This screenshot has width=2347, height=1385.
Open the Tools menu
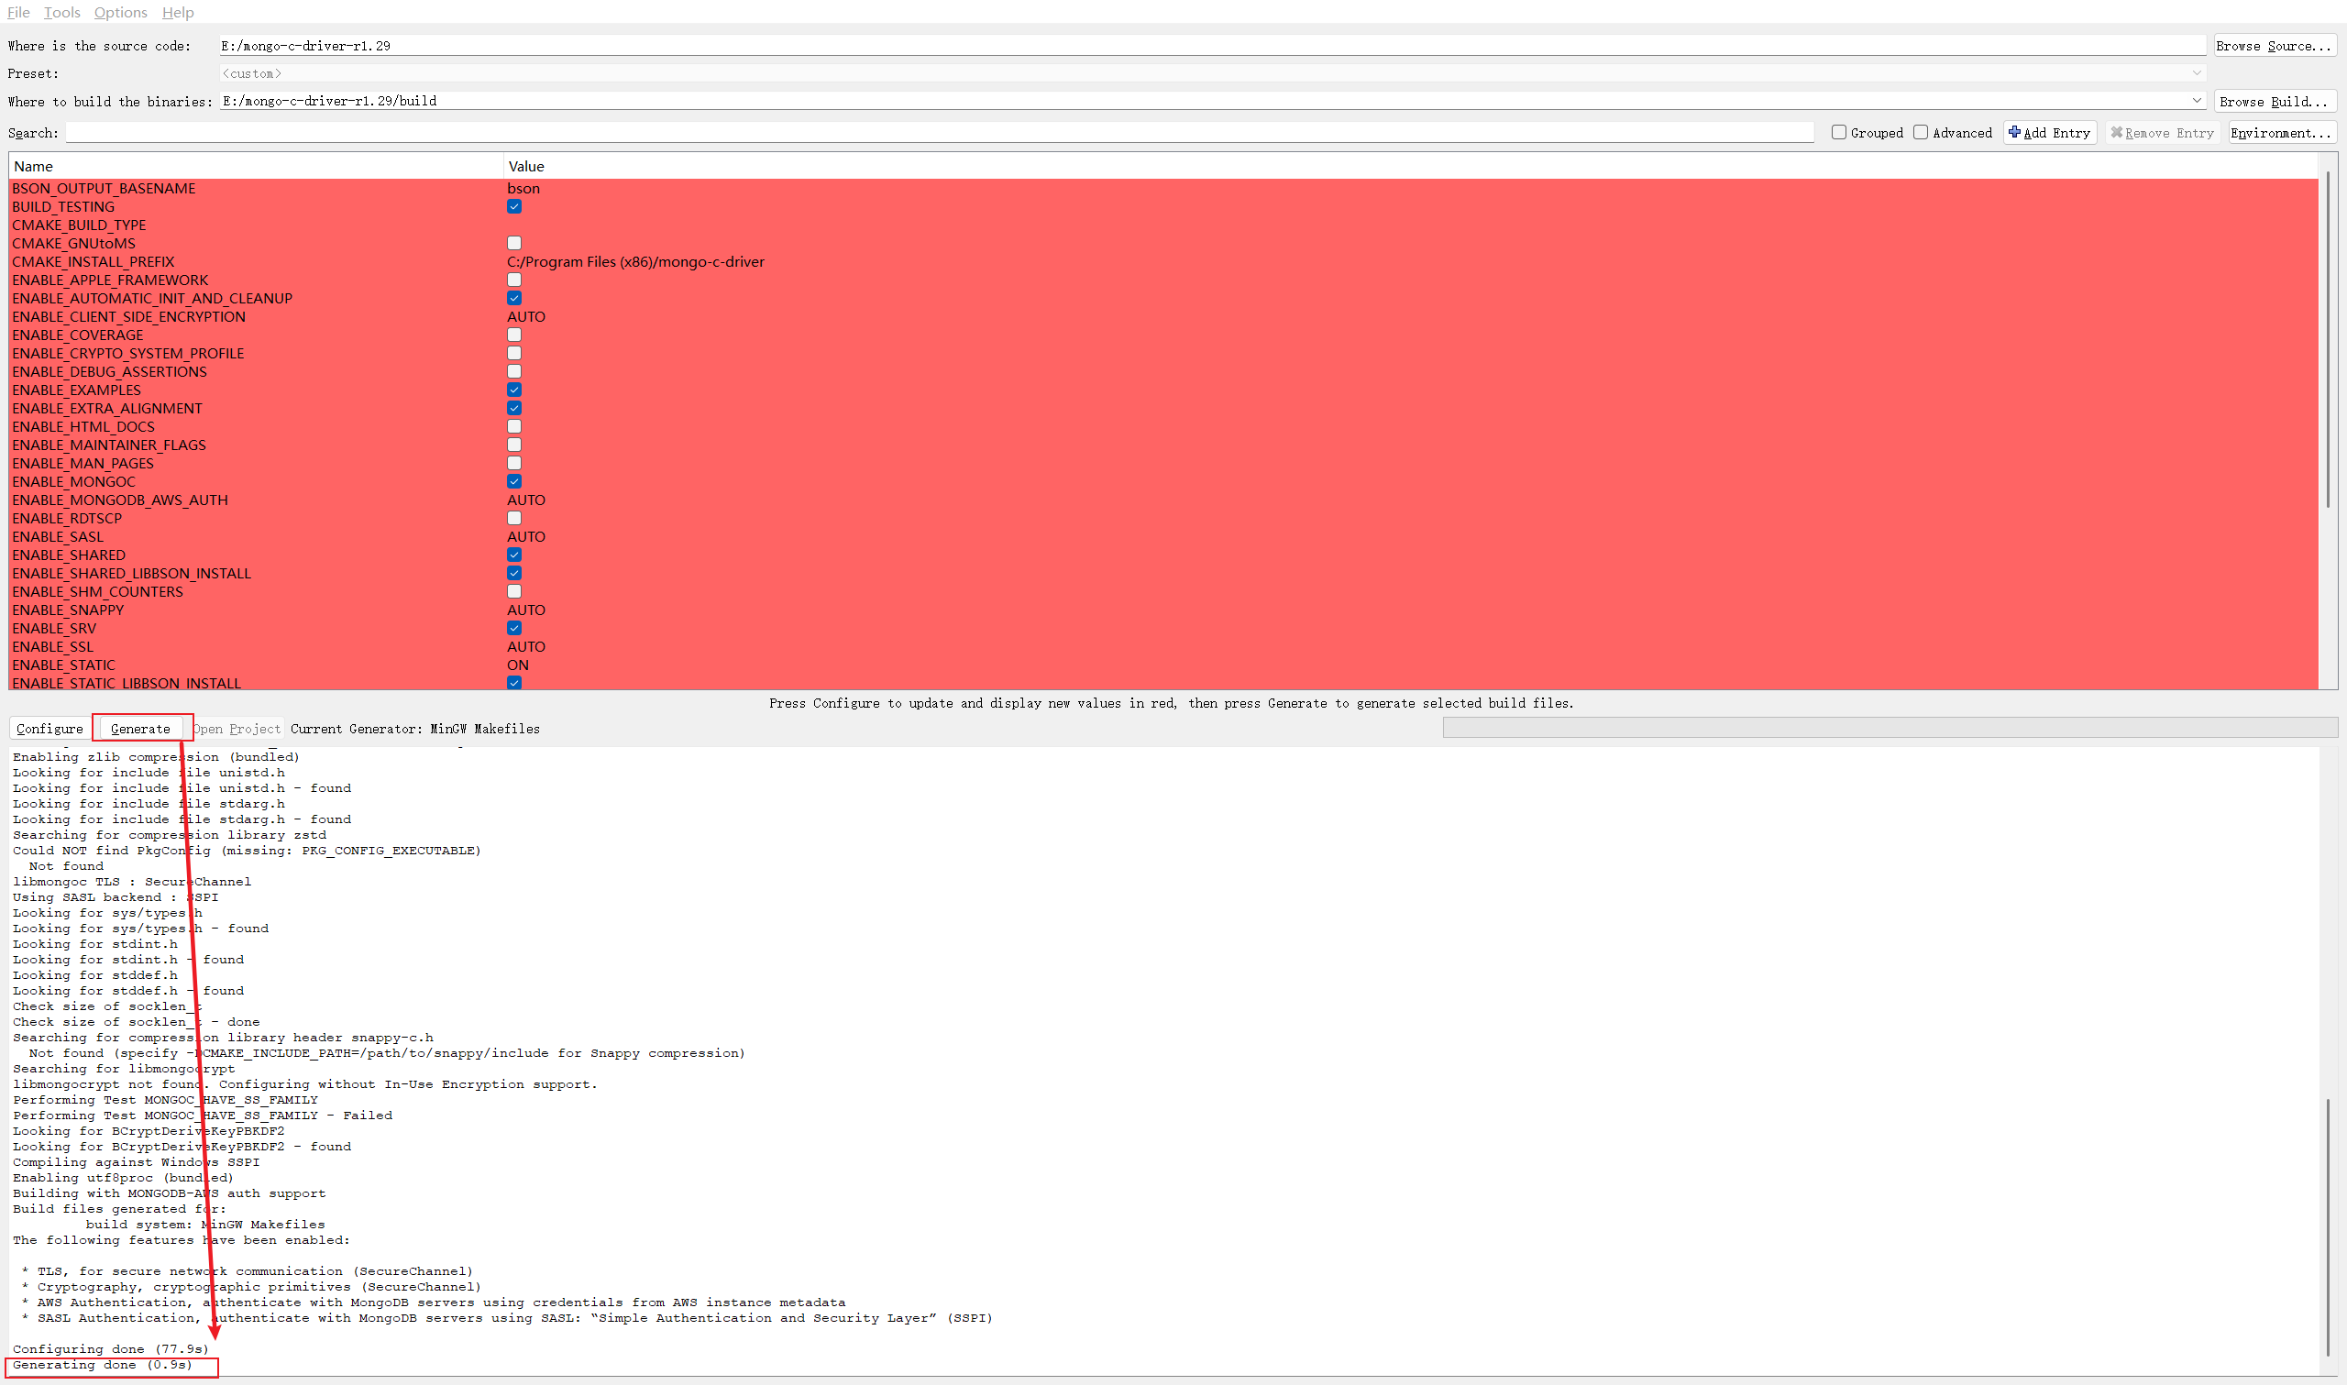point(61,12)
